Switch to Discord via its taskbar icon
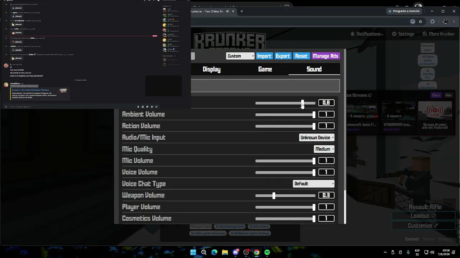Screen dimensions: 460x258 [235, 252]
